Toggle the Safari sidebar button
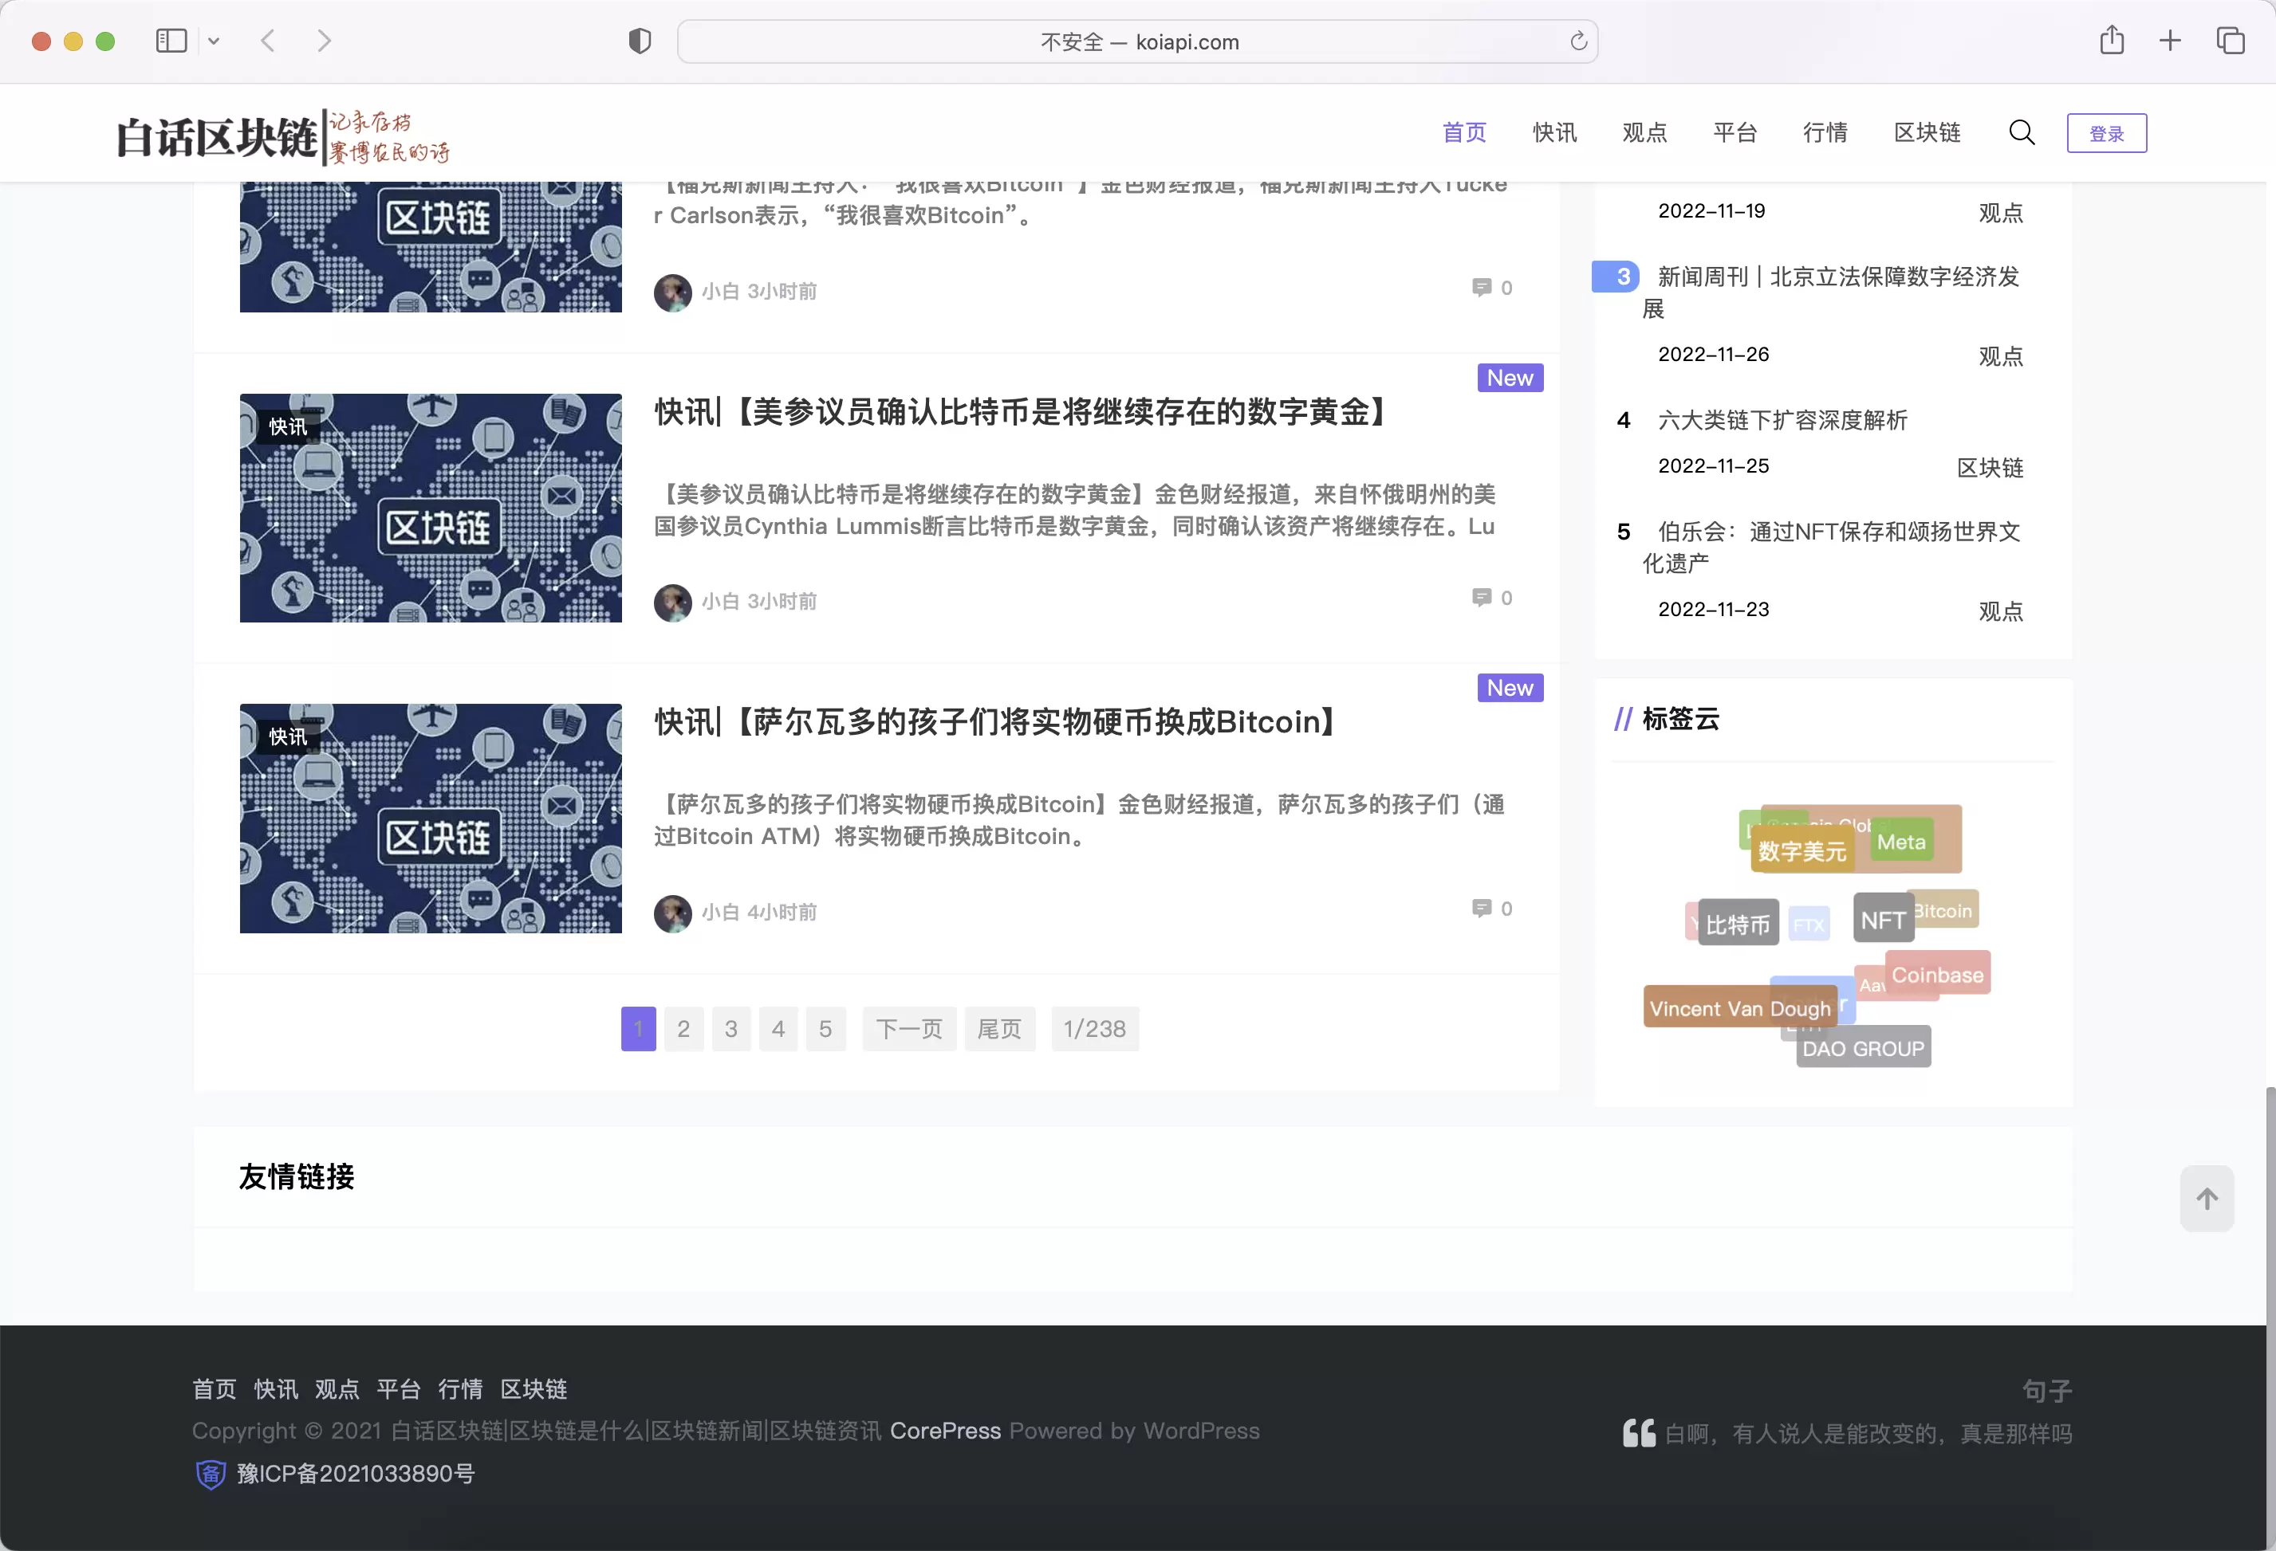Screen dimensions: 2276x1551 click(x=171, y=41)
